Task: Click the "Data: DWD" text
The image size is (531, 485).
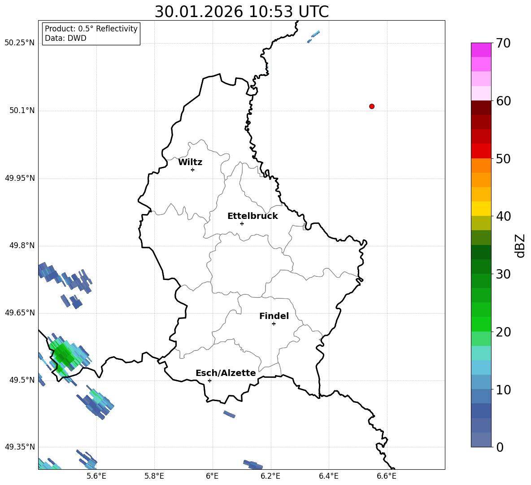Action: pos(65,38)
